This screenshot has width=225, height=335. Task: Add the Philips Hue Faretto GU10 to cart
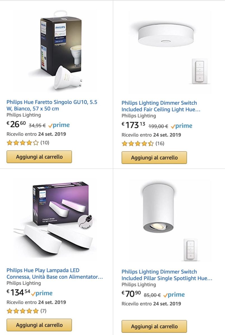[x=39, y=157]
